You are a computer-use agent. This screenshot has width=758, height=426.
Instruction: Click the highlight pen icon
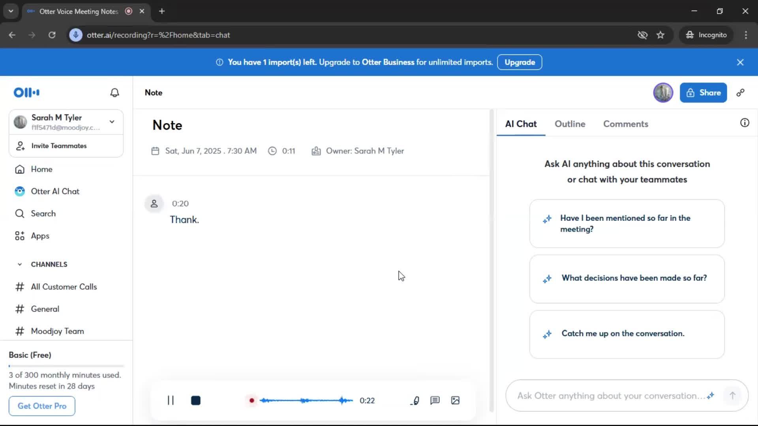tap(415, 400)
